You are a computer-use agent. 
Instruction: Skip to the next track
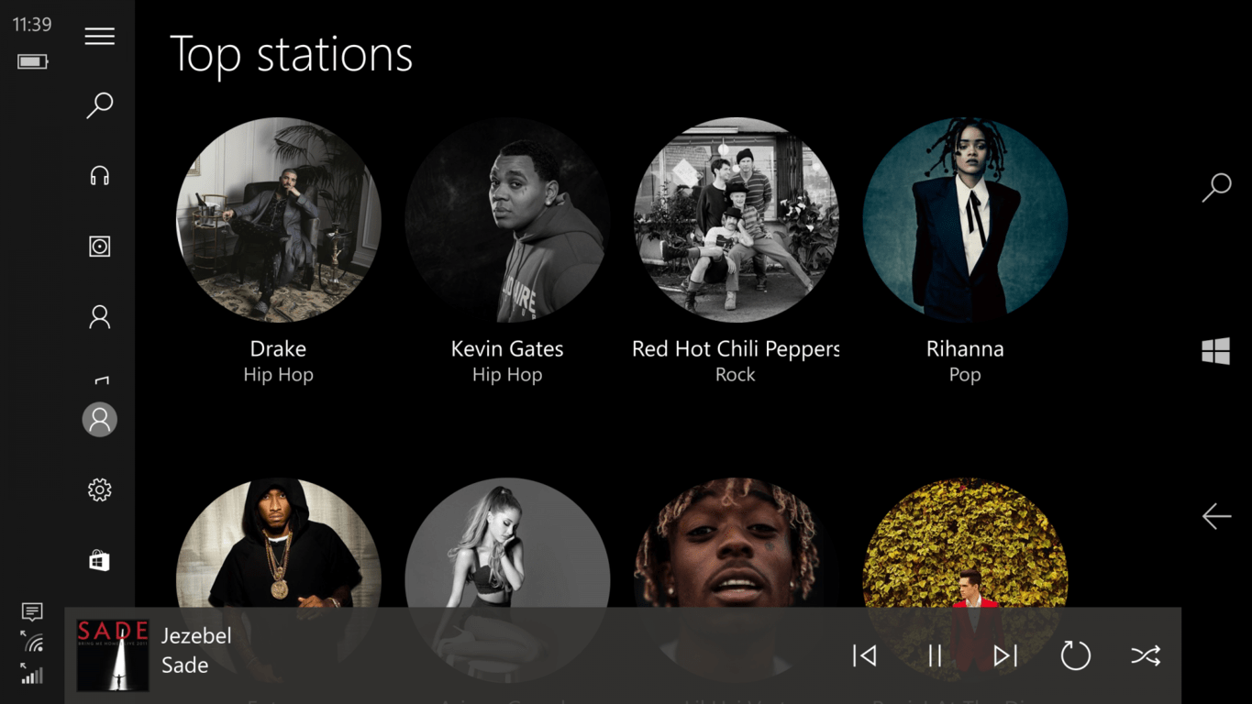[1005, 655]
